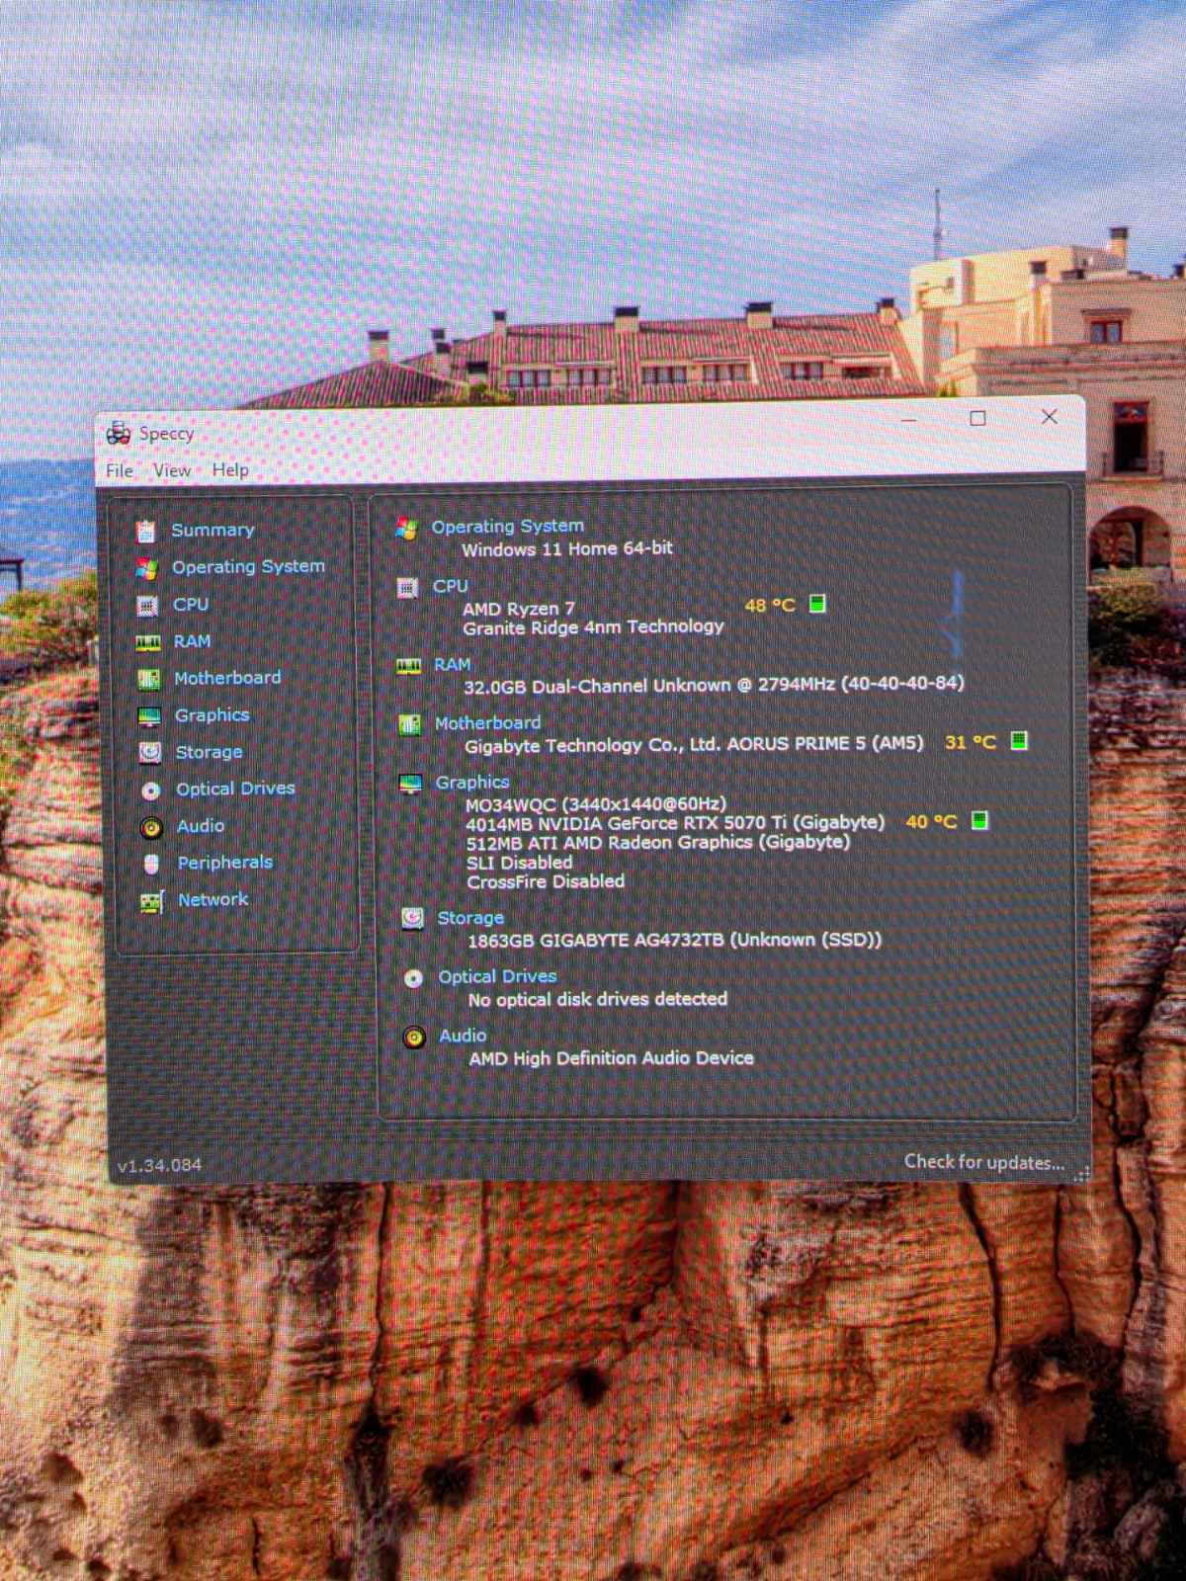Image resolution: width=1186 pixels, height=1581 pixels.
Task: Show Storage details from sidebar label
Action: tap(209, 752)
